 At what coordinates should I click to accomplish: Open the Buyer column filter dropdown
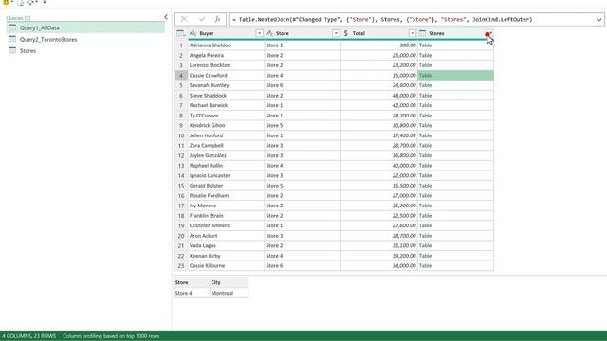click(259, 34)
